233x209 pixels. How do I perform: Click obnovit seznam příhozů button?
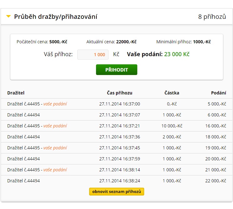click(116, 191)
